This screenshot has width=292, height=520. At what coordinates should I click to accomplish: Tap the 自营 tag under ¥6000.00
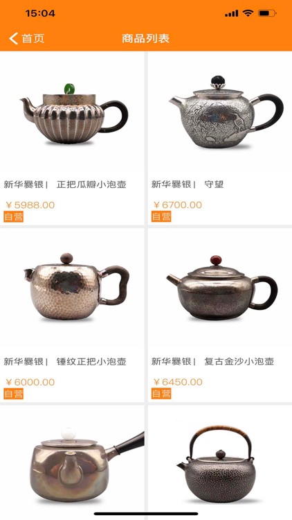pos(14,394)
